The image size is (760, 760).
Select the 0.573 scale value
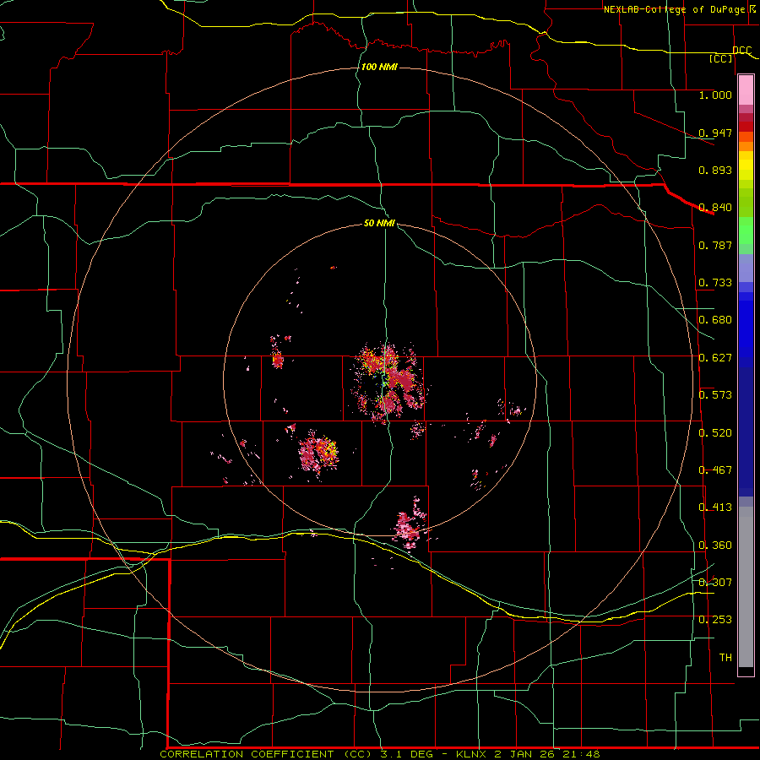(x=715, y=395)
